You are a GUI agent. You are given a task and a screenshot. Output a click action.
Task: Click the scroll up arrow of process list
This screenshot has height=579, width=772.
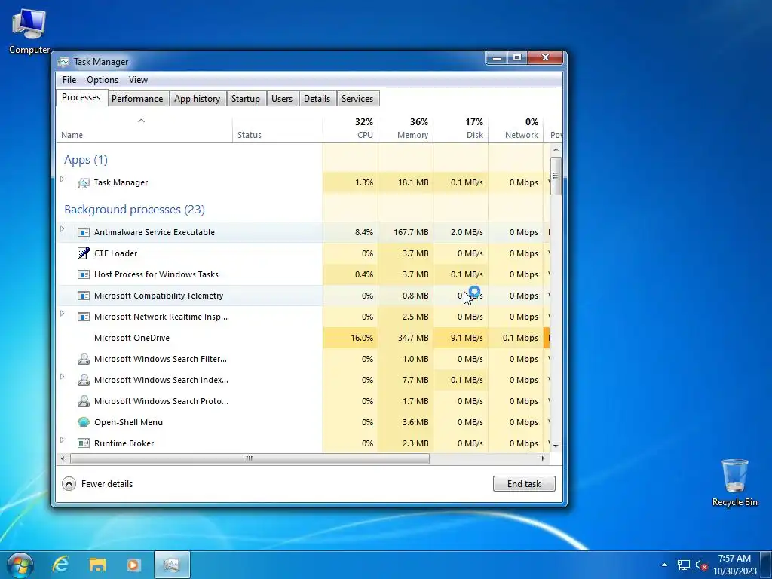[x=556, y=149]
